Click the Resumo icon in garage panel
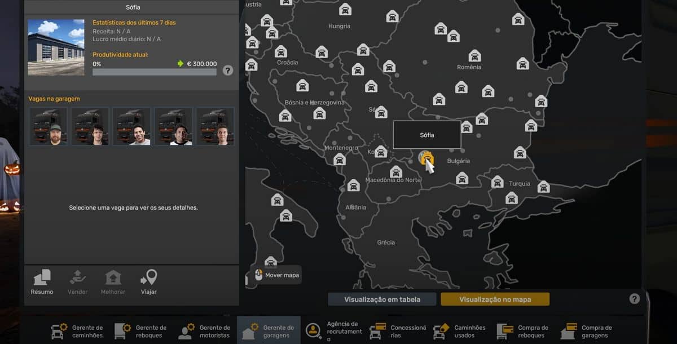The width and height of the screenshot is (677, 344). (x=42, y=281)
